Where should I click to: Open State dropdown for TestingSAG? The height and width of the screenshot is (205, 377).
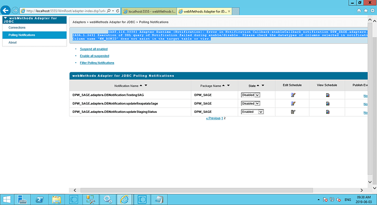[250, 95]
